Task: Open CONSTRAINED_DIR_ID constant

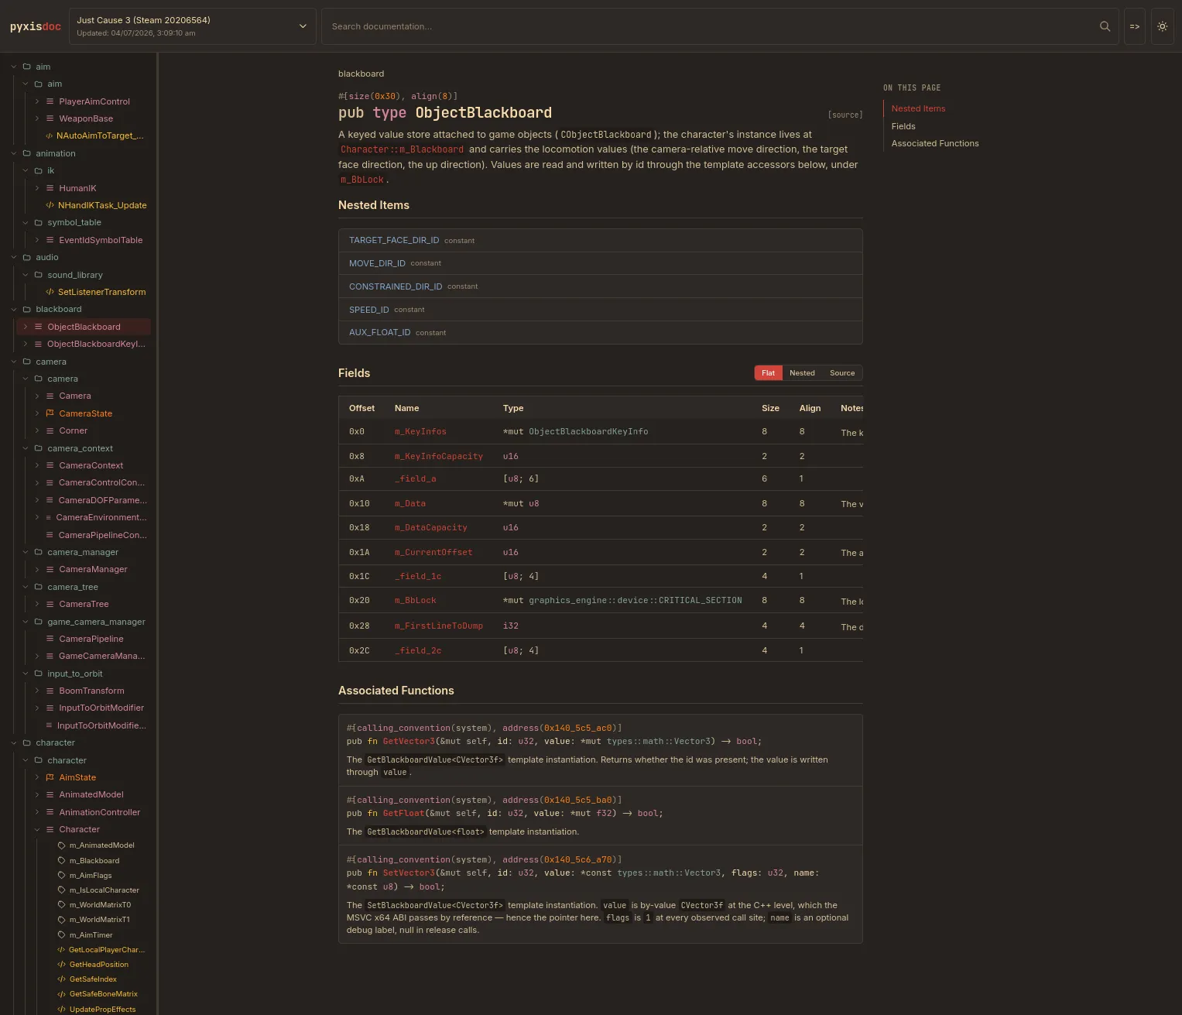Action: pos(396,286)
